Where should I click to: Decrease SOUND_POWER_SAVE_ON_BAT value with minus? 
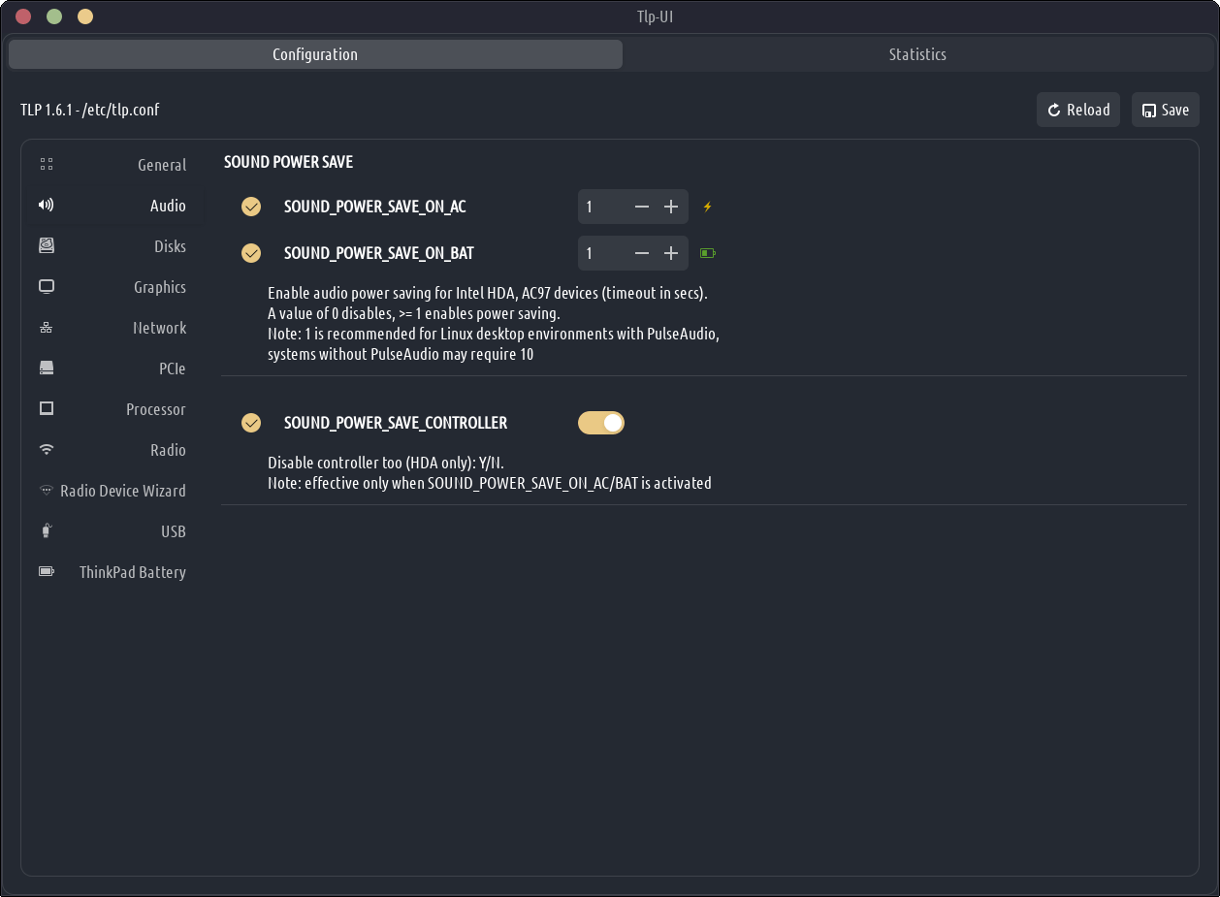tap(642, 253)
